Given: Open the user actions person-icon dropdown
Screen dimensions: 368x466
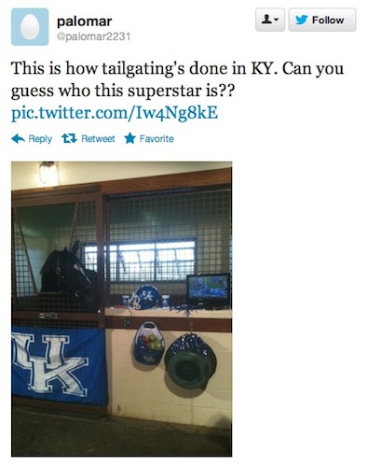Looking at the screenshot, I should [x=270, y=20].
